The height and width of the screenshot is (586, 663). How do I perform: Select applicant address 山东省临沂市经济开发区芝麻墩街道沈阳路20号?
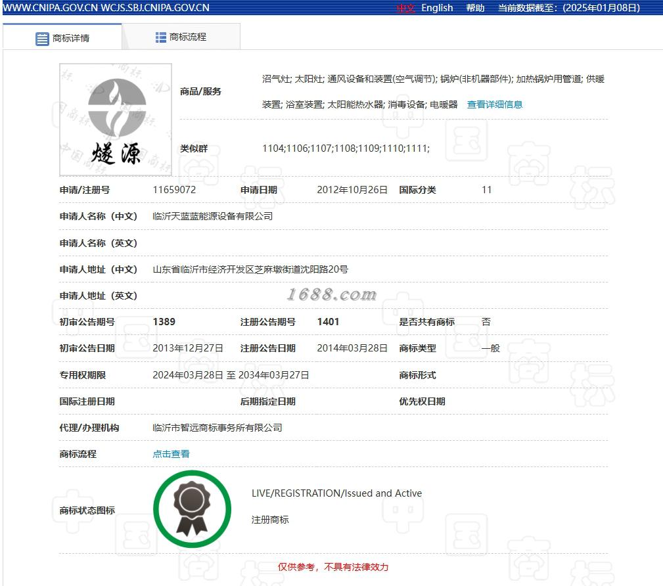pyautogui.click(x=250, y=269)
